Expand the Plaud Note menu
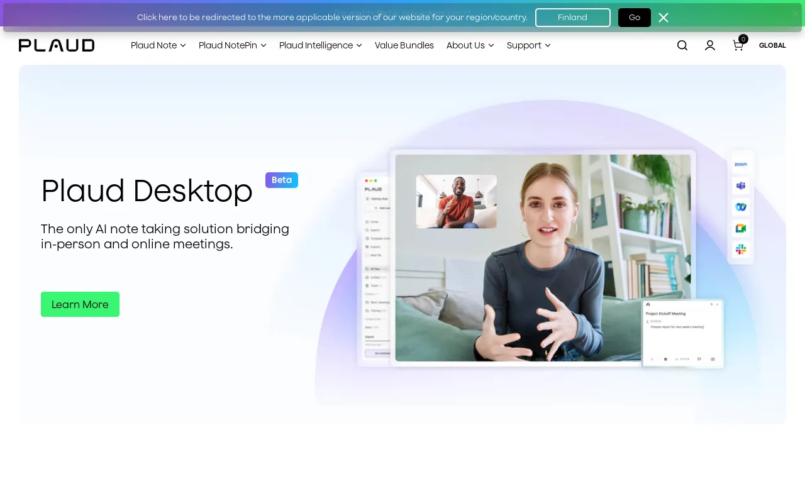 coord(158,45)
